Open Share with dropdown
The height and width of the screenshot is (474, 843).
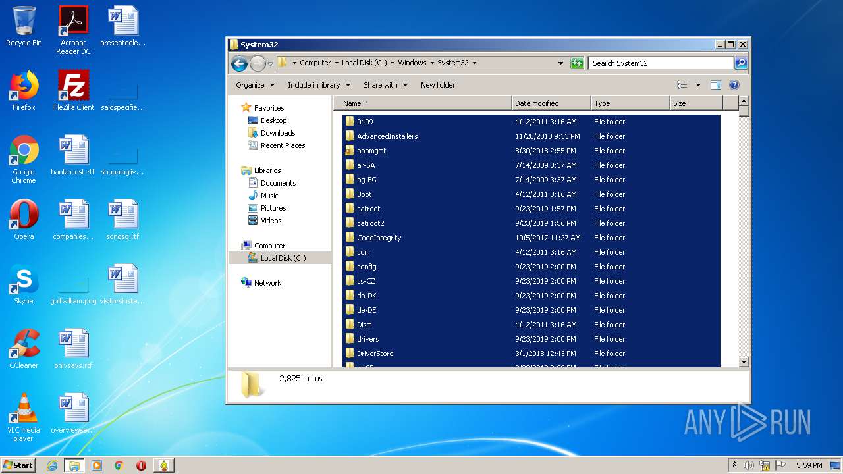coord(385,85)
